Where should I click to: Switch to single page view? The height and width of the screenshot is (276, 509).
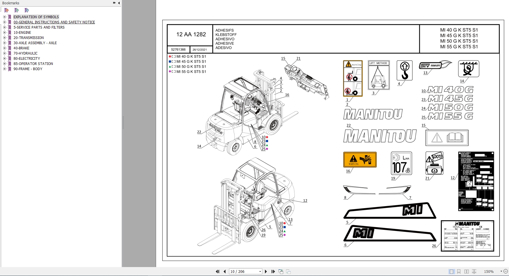pyautogui.click(x=451, y=271)
